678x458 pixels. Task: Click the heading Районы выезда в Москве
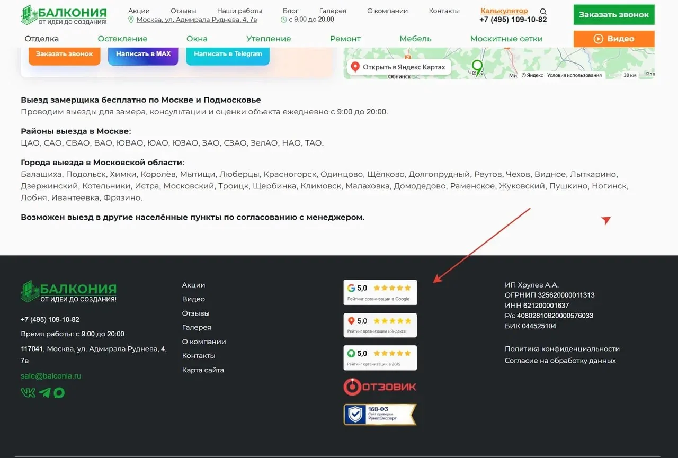coord(76,131)
